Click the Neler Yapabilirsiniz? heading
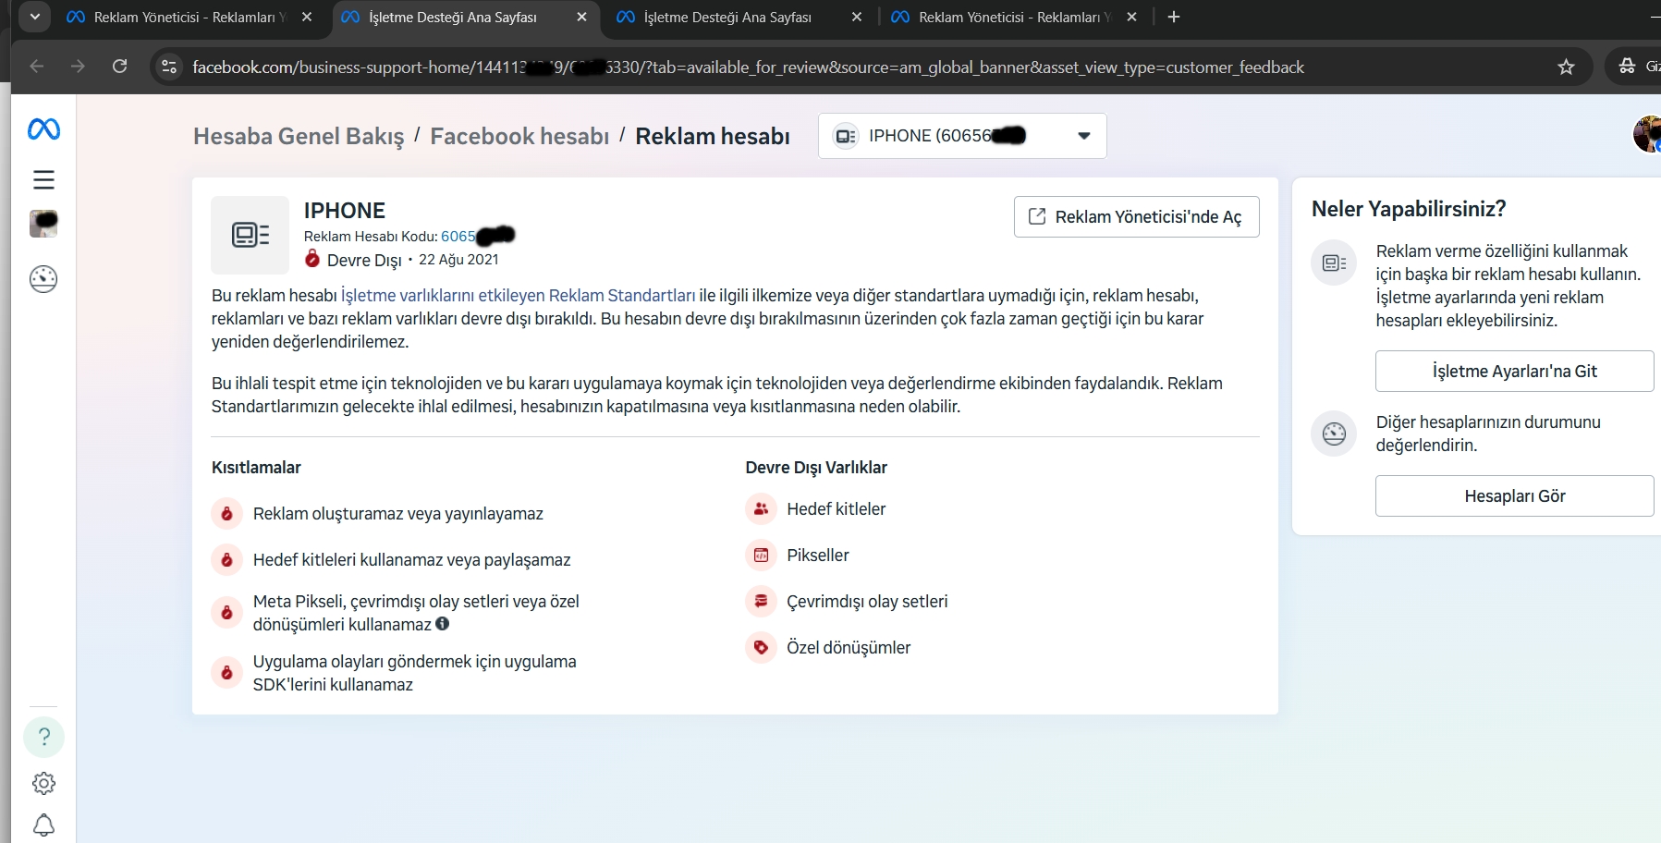The width and height of the screenshot is (1661, 843). (x=1409, y=209)
